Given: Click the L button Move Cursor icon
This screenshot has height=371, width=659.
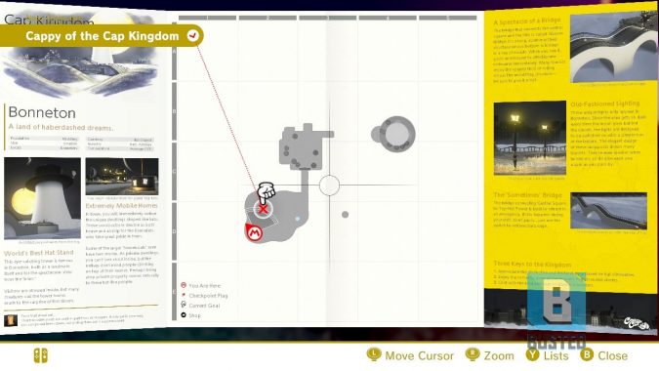Looking at the screenshot, I should coord(374,354).
